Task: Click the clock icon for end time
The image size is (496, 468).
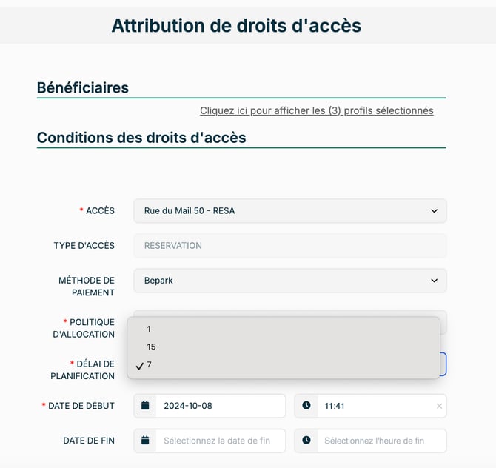Action: 306,441
